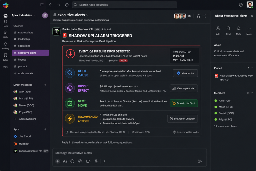The width and height of the screenshot is (256, 171).
Task: Go back with the left arrow icon
Action: (50, 5)
